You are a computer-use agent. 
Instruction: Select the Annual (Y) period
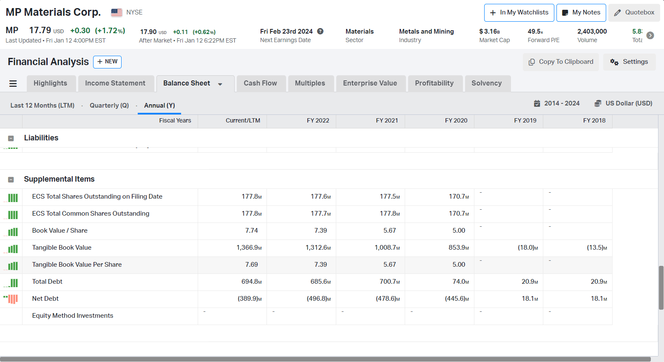pyautogui.click(x=159, y=105)
